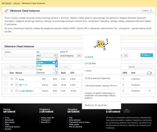
Task: Tick checkbox of Starter 12 Mhz instance row
Action: click(6, 91)
